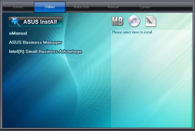The width and height of the screenshot is (195, 131).
Task: Open the notepad file list icon
Action: click(x=151, y=21)
